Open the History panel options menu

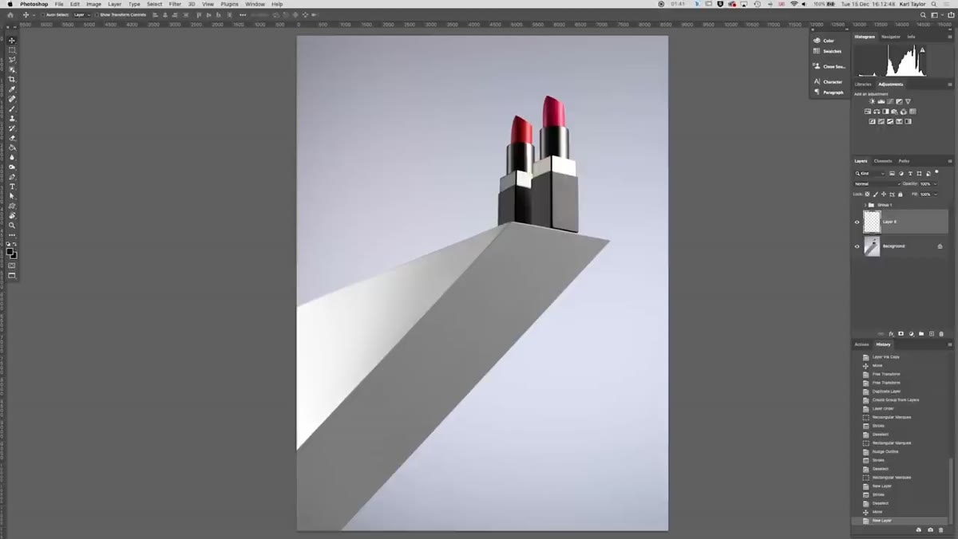coord(950,344)
